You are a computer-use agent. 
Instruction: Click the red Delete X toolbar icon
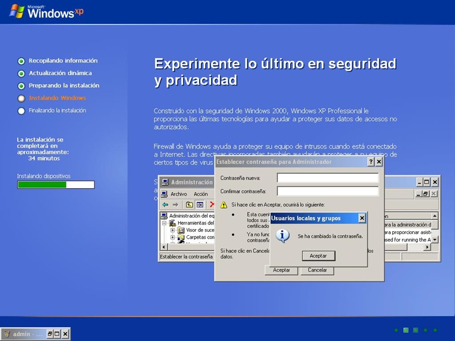tap(212, 205)
